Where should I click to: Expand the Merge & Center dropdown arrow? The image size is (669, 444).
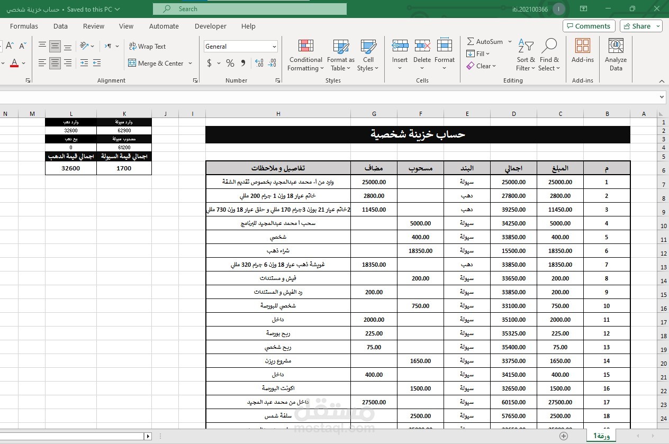pyautogui.click(x=189, y=63)
